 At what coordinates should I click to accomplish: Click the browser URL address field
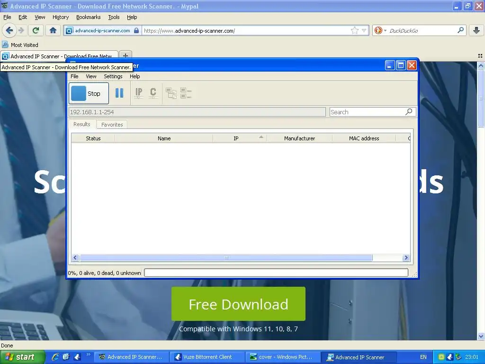click(x=246, y=31)
